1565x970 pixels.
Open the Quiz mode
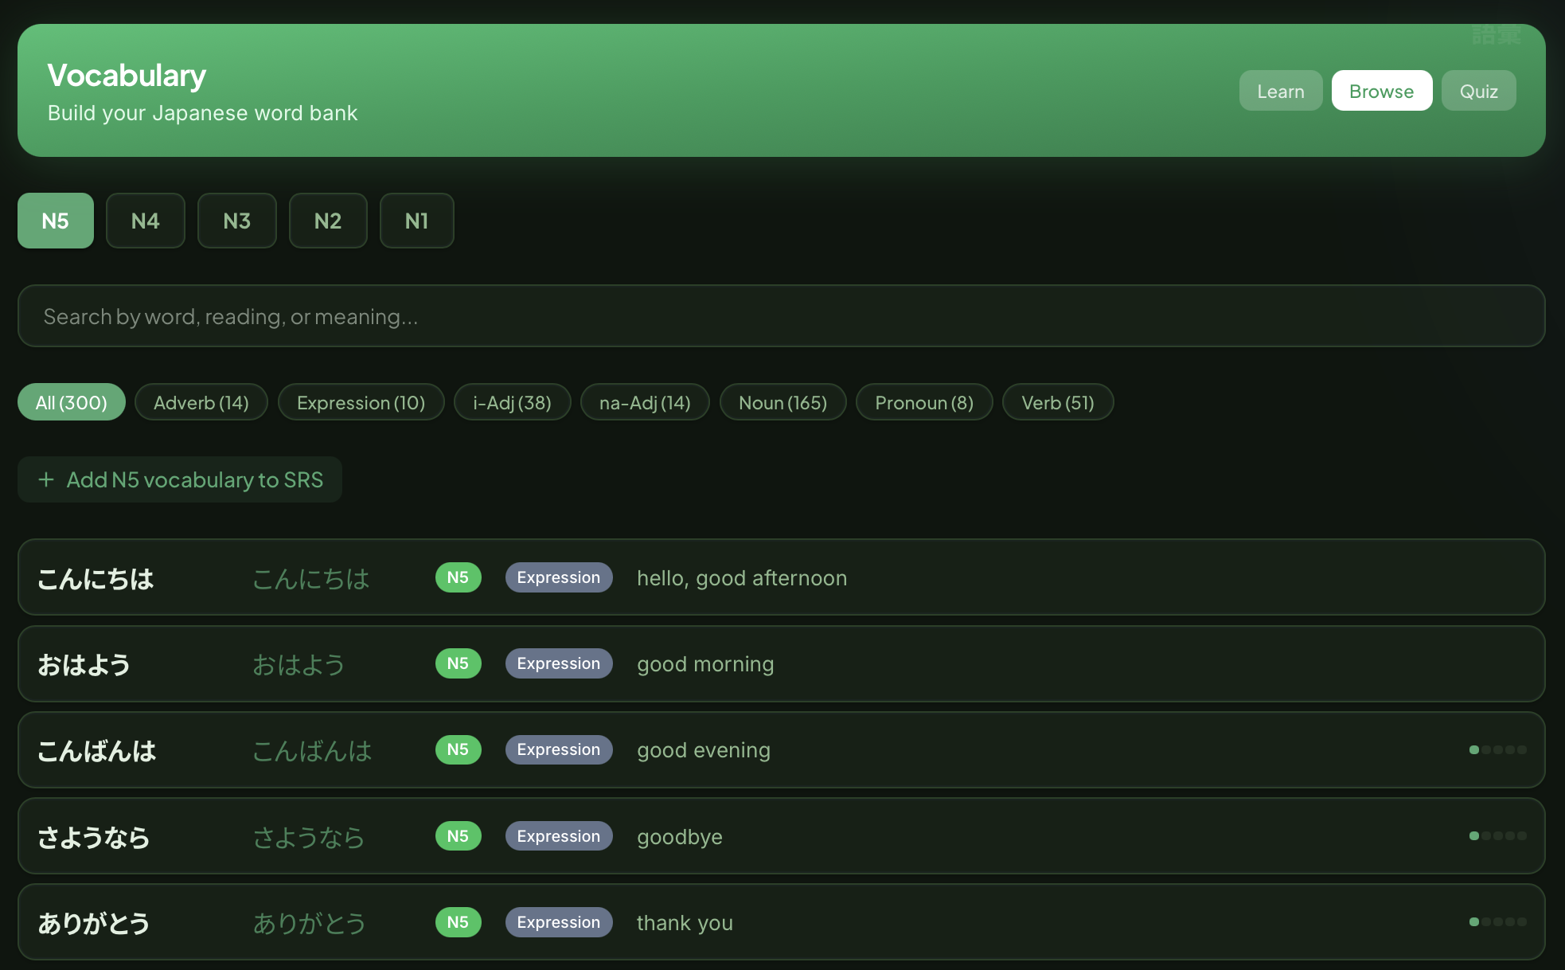tap(1478, 91)
